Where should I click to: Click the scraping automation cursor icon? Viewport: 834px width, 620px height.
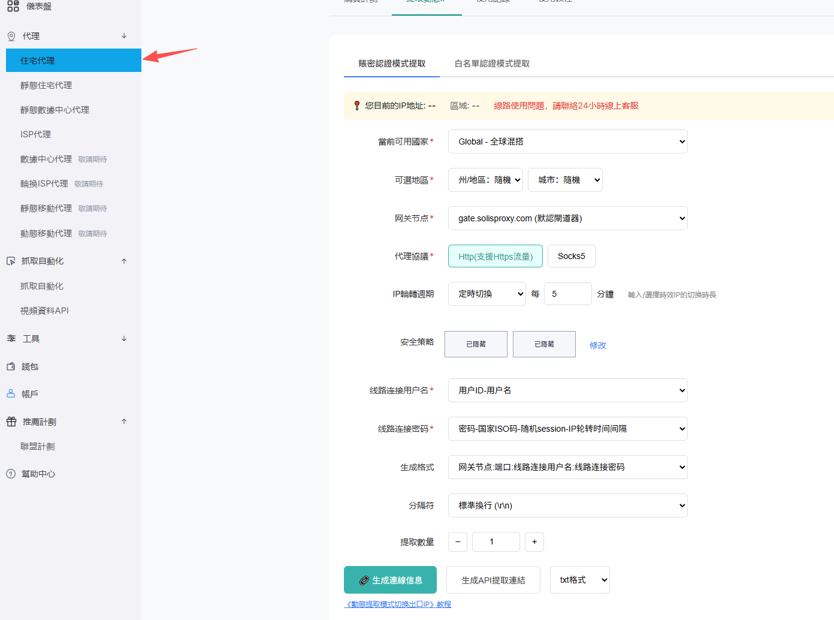pyautogui.click(x=11, y=261)
